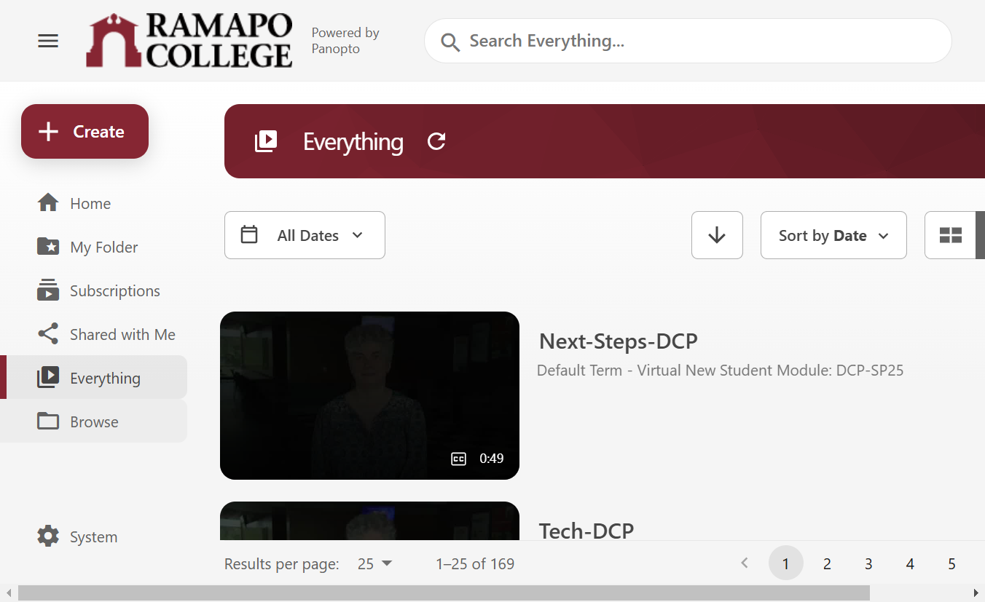Click scrollbar left arrow
The width and height of the screenshot is (985, 602).
tap(9, 593)
